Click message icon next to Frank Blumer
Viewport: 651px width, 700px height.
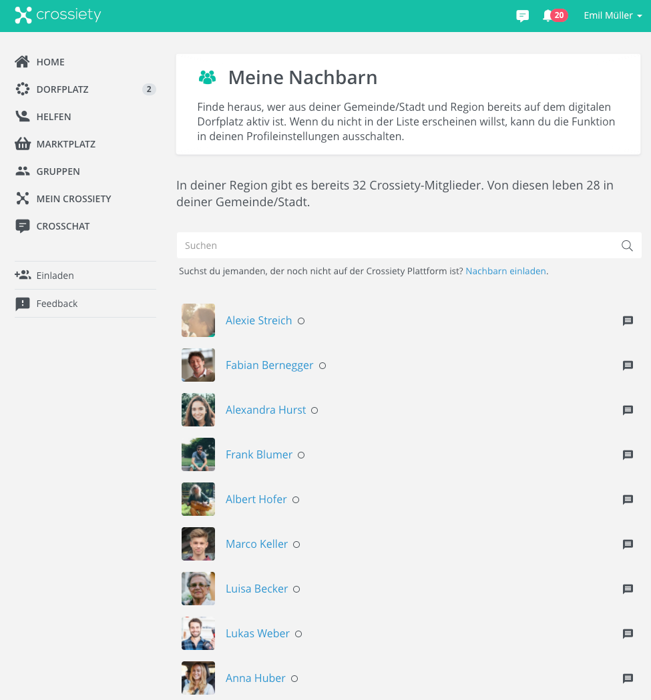coord(628,454)
